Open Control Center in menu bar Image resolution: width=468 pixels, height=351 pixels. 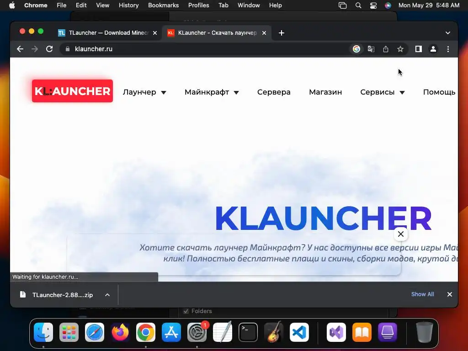point(373,5)
